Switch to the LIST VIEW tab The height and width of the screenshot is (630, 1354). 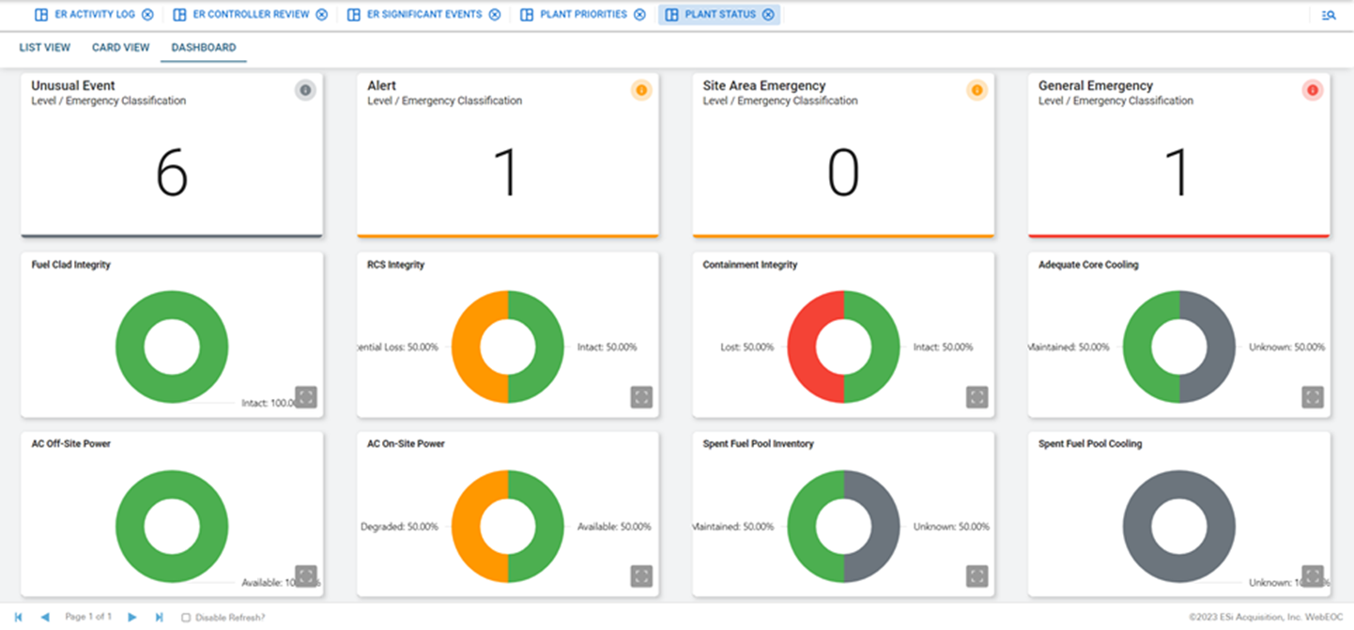(x=44, y=46)
